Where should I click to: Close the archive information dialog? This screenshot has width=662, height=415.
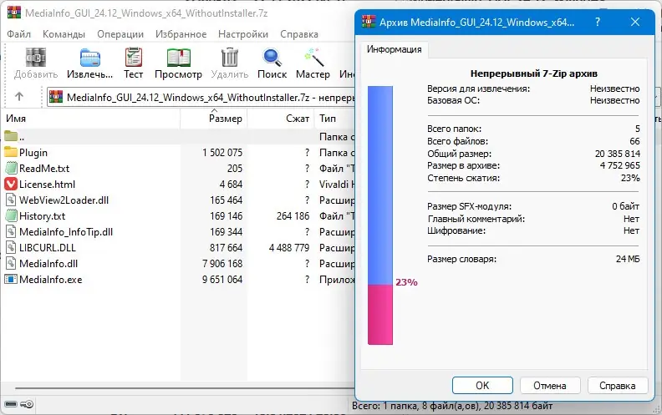click(635, 22)
